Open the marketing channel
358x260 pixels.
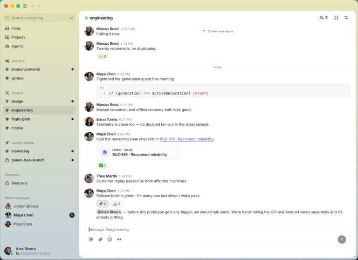pos(39,151)
